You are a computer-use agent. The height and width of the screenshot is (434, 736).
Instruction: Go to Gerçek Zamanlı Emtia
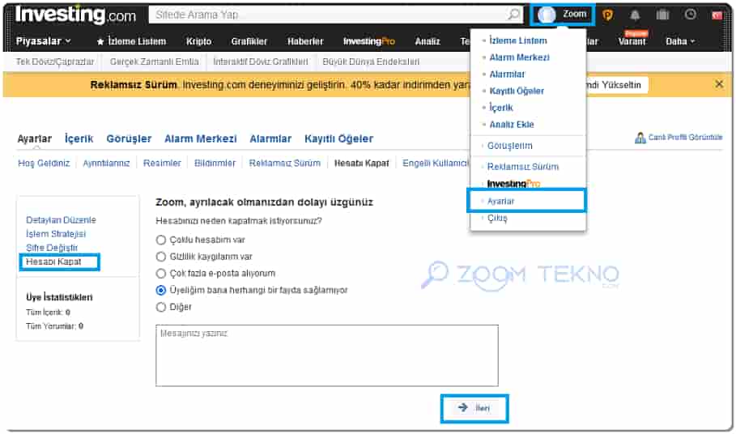pos(154,62)
